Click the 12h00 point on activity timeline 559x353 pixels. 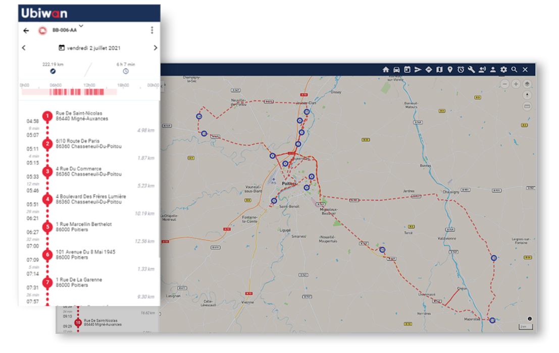(88, 91)
